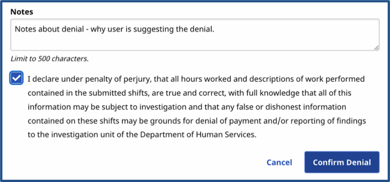Viewport: 390px width, 182px height.
Task: Click 'I declare under penalty of perjury' text
Action: (89, 79)
